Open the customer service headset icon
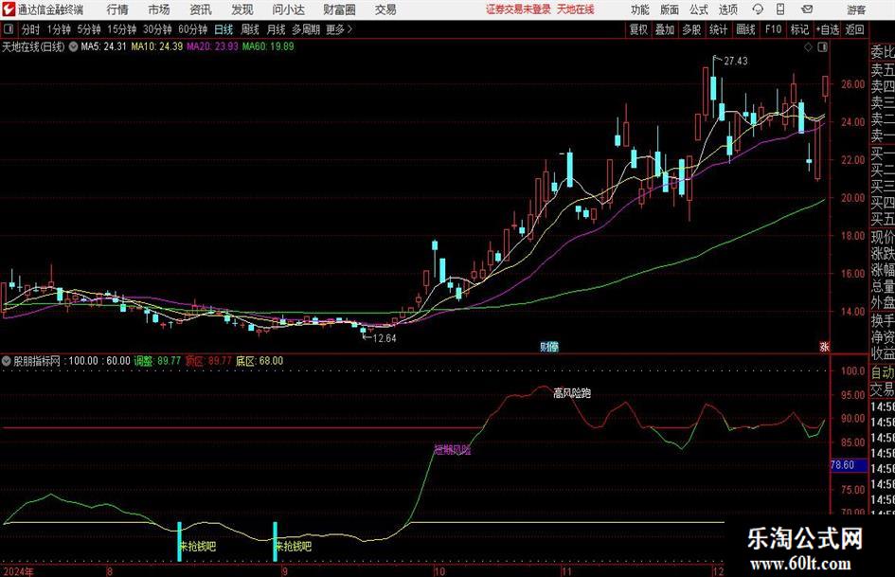The width and height of the screenshot is (895, 577). 758,9
